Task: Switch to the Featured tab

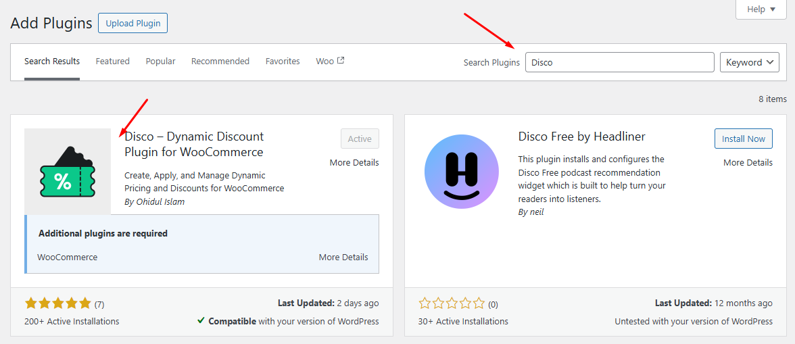Action: pos(112,62)
